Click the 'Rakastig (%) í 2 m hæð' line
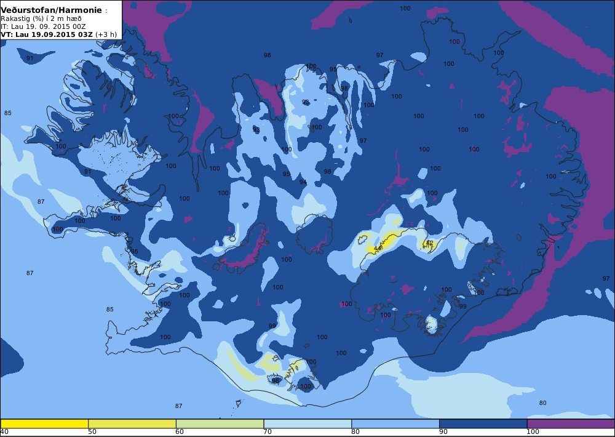615x437 pixels. click(41, 18)
